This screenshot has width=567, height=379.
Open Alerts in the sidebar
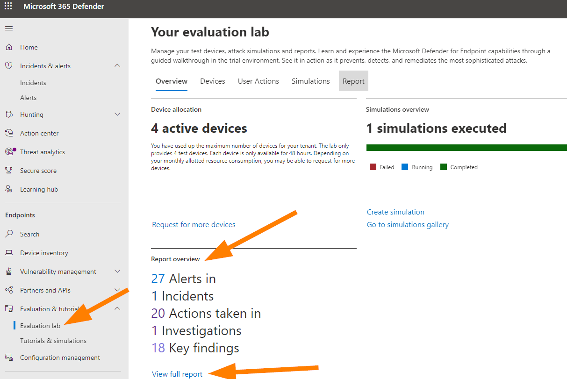(x=28, y=98)
